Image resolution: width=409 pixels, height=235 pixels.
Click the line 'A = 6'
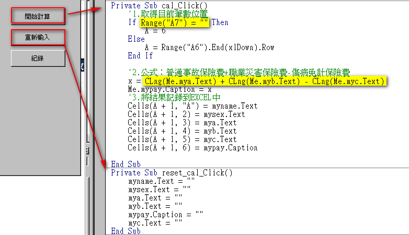point(155,31)
